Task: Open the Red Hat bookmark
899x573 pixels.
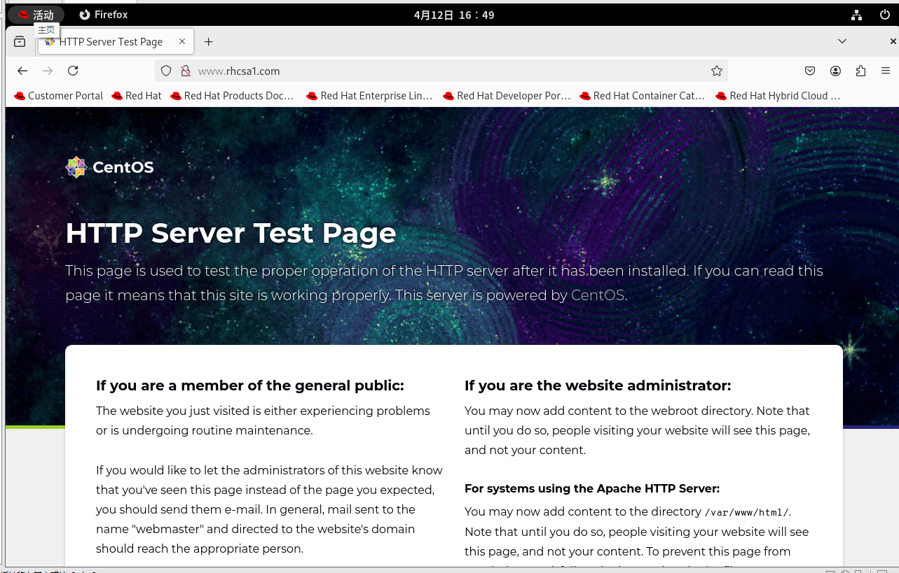Action: click(x=137, y=96)
